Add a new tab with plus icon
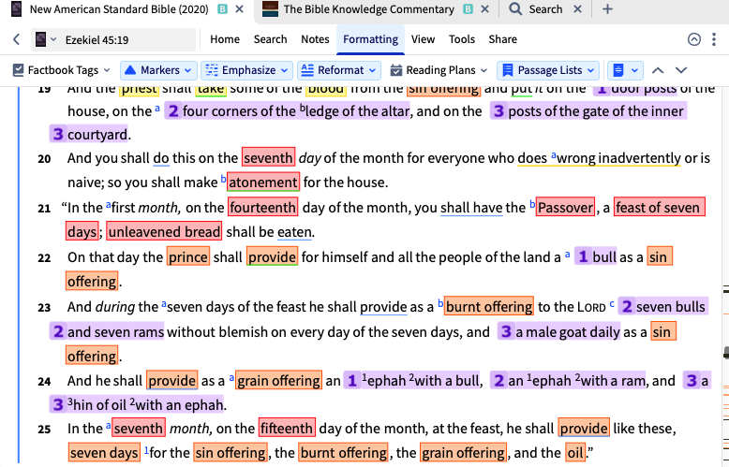729x467 pixels. pyautogui.click(x=607, y=9)
